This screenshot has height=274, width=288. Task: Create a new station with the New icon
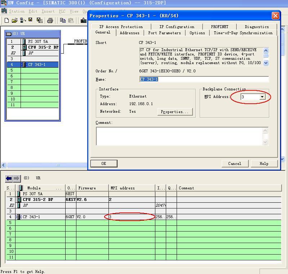coord(6,20)
